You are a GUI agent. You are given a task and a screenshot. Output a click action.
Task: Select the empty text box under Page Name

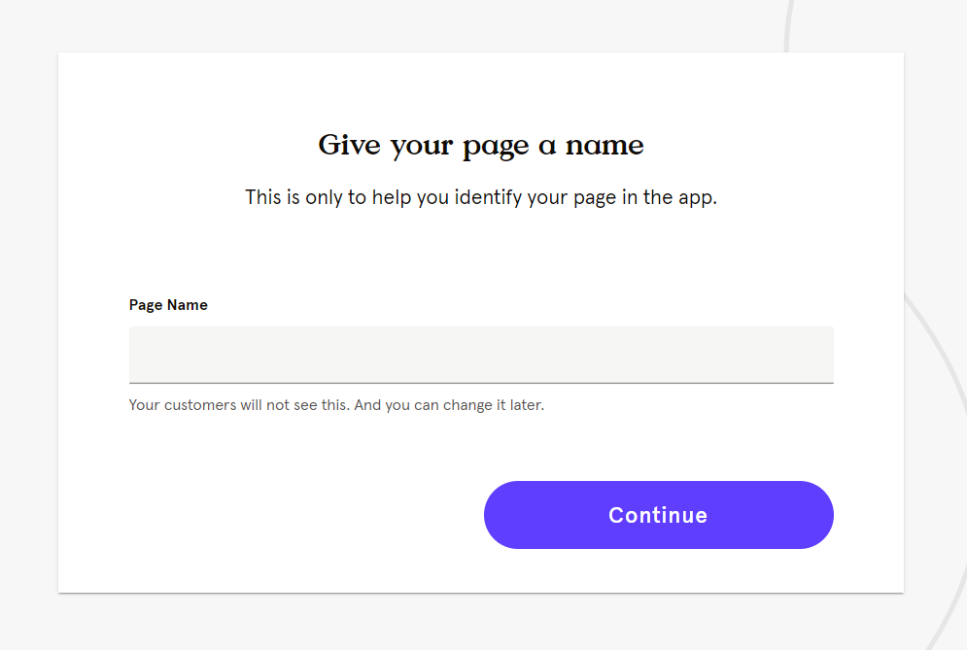pos(481,355)
